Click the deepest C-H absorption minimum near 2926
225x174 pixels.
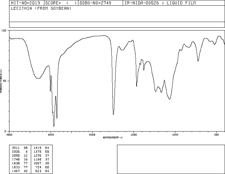click(54, 126)
